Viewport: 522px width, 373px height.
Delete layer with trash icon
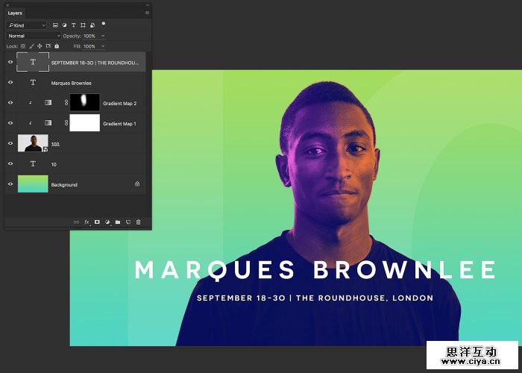[138, 222]
